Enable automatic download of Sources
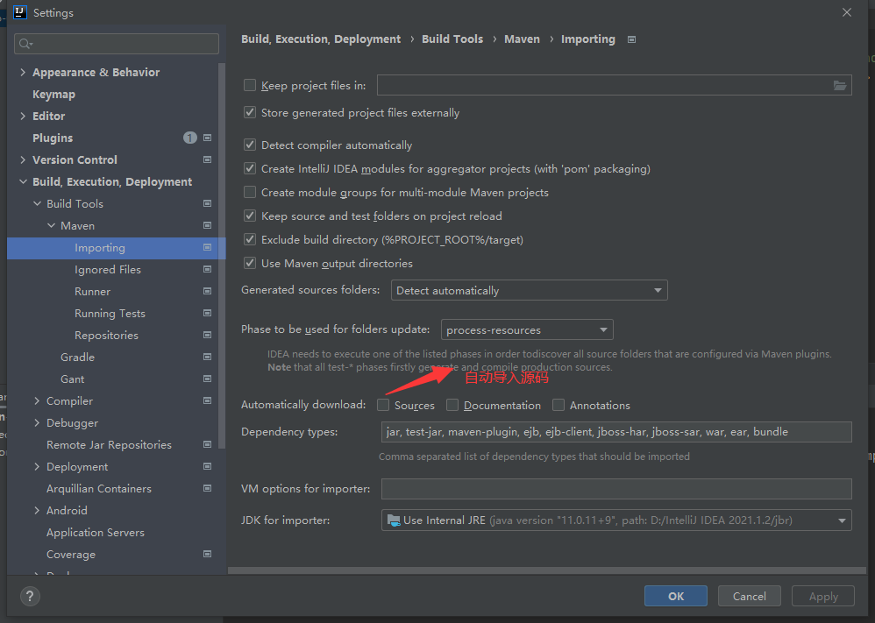Image resolution: width=875 pixels, height=623 pixels. tap(383, 405)
